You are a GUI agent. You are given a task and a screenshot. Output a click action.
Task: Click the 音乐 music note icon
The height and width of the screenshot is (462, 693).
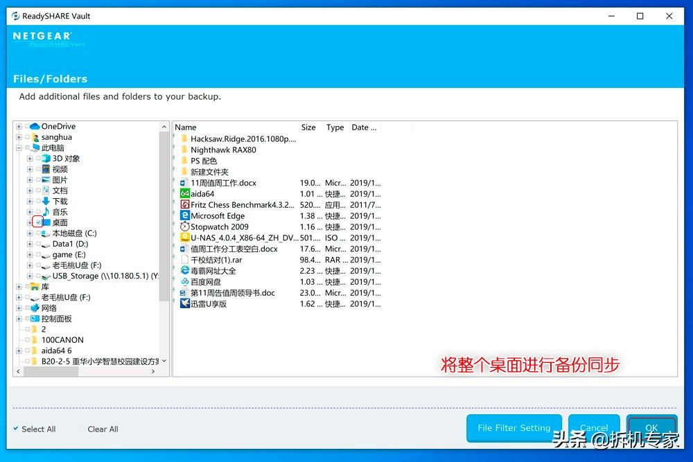46,212
